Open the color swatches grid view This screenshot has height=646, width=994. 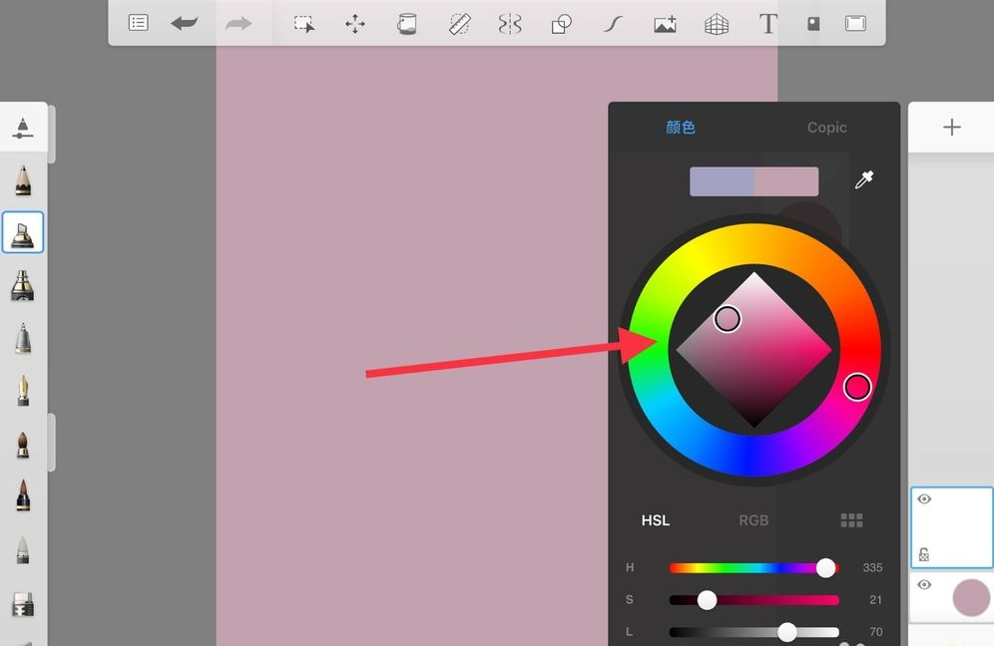[851, 520]
